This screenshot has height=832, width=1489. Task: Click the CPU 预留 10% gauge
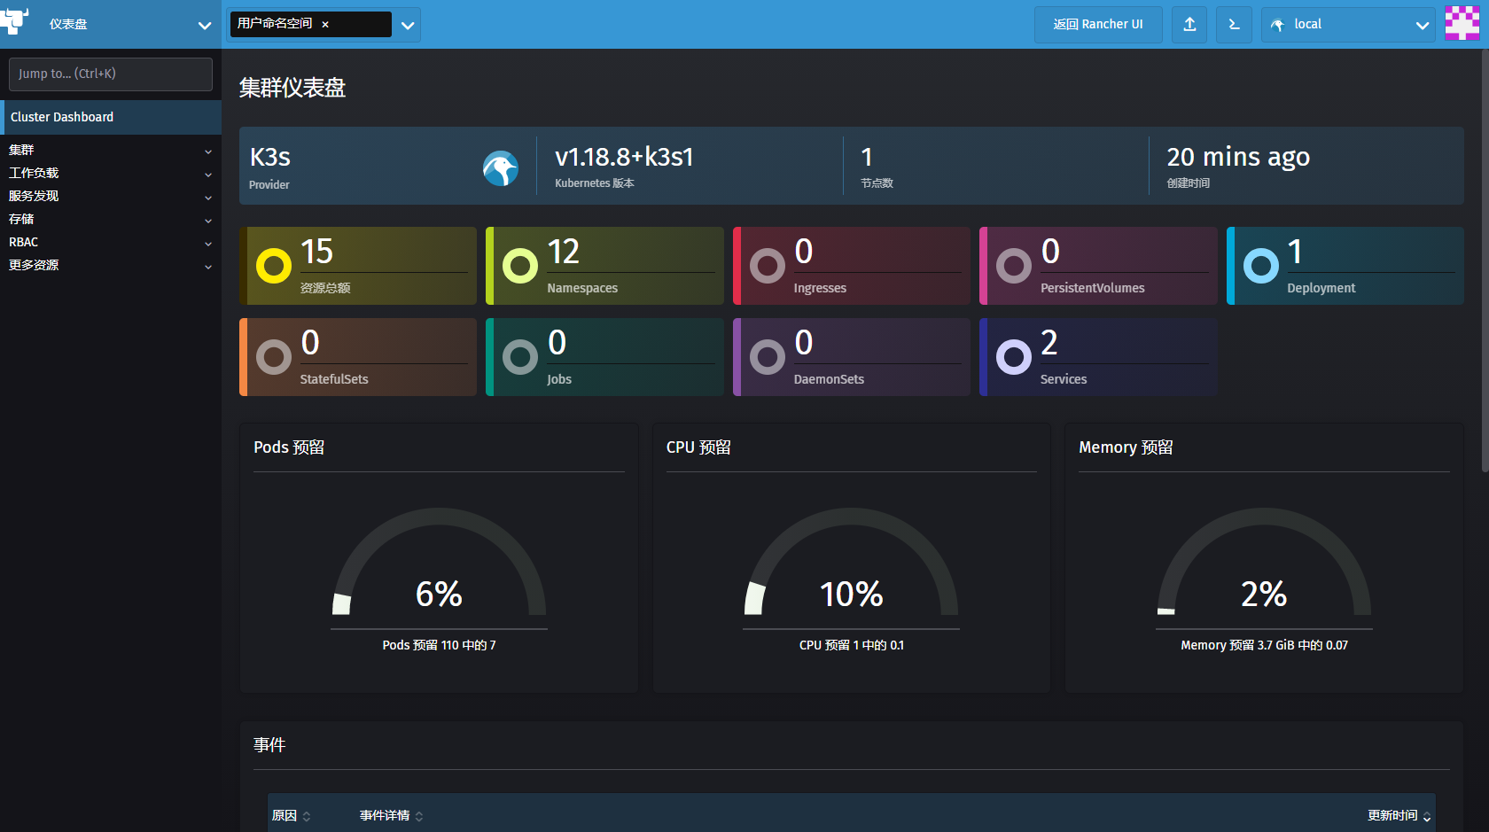coord(851,562)
